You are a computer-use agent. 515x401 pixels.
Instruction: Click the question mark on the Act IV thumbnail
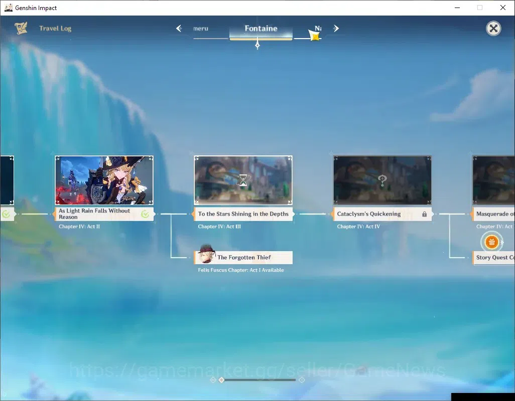(382, 180)
